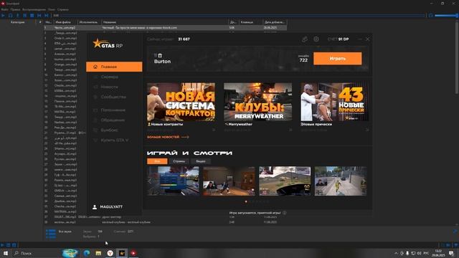Select the first sound row in Soundpad
The image size is (459, 258).
165,27
